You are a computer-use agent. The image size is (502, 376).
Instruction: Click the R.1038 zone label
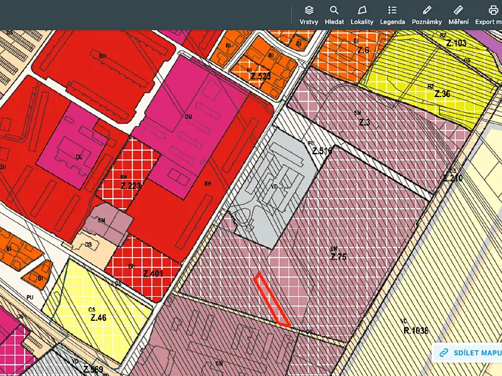[415, 330]
